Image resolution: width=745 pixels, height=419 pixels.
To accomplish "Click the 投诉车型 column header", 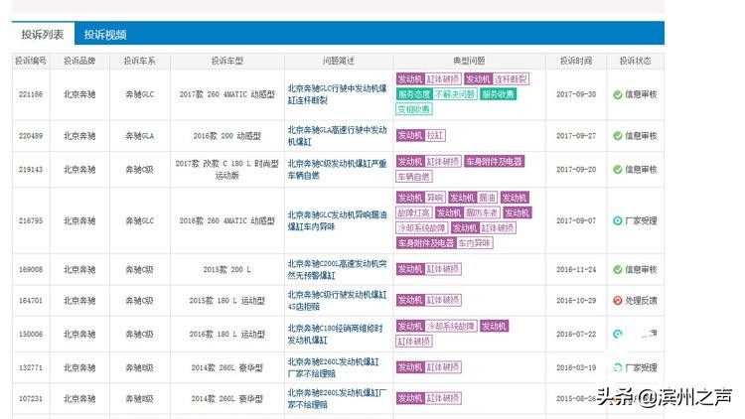I will coord(227,61).
